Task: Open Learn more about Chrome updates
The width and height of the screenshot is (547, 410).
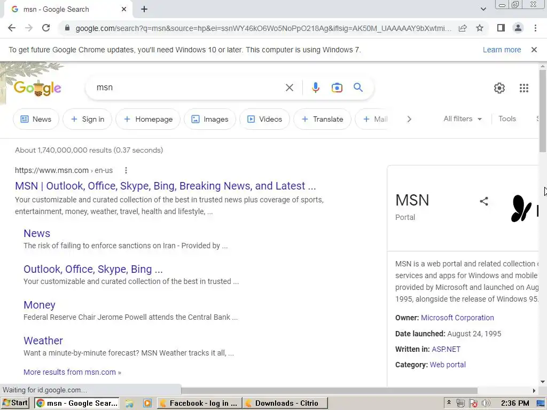Action: tap(502, 50)
